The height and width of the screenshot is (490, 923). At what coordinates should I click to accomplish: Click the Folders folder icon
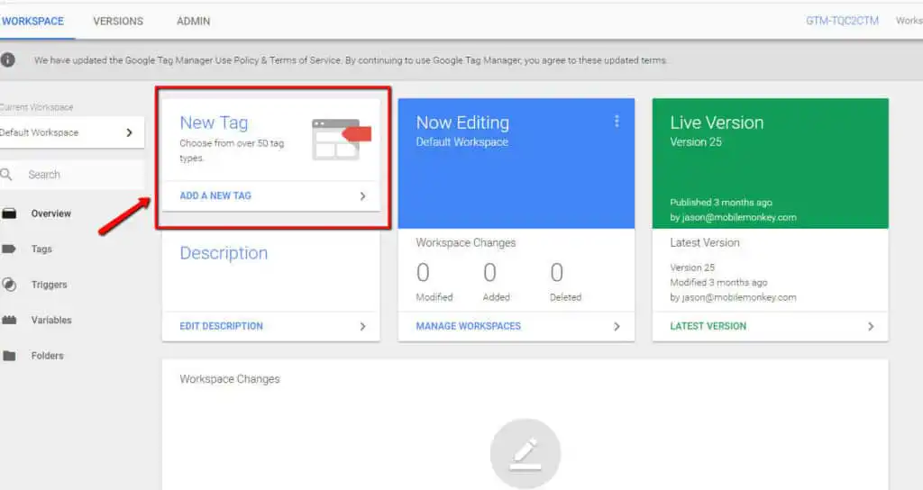coord(9,355)
